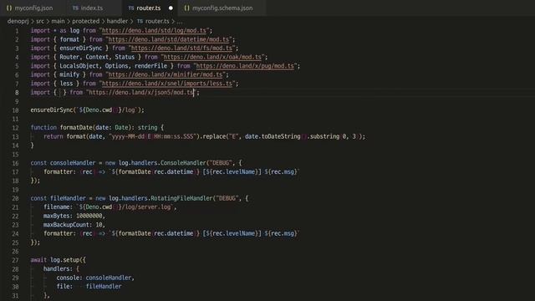This screenshot has height=301, width=535.
Task: Click TS file icon on router.ts tab
Action: 131,8
